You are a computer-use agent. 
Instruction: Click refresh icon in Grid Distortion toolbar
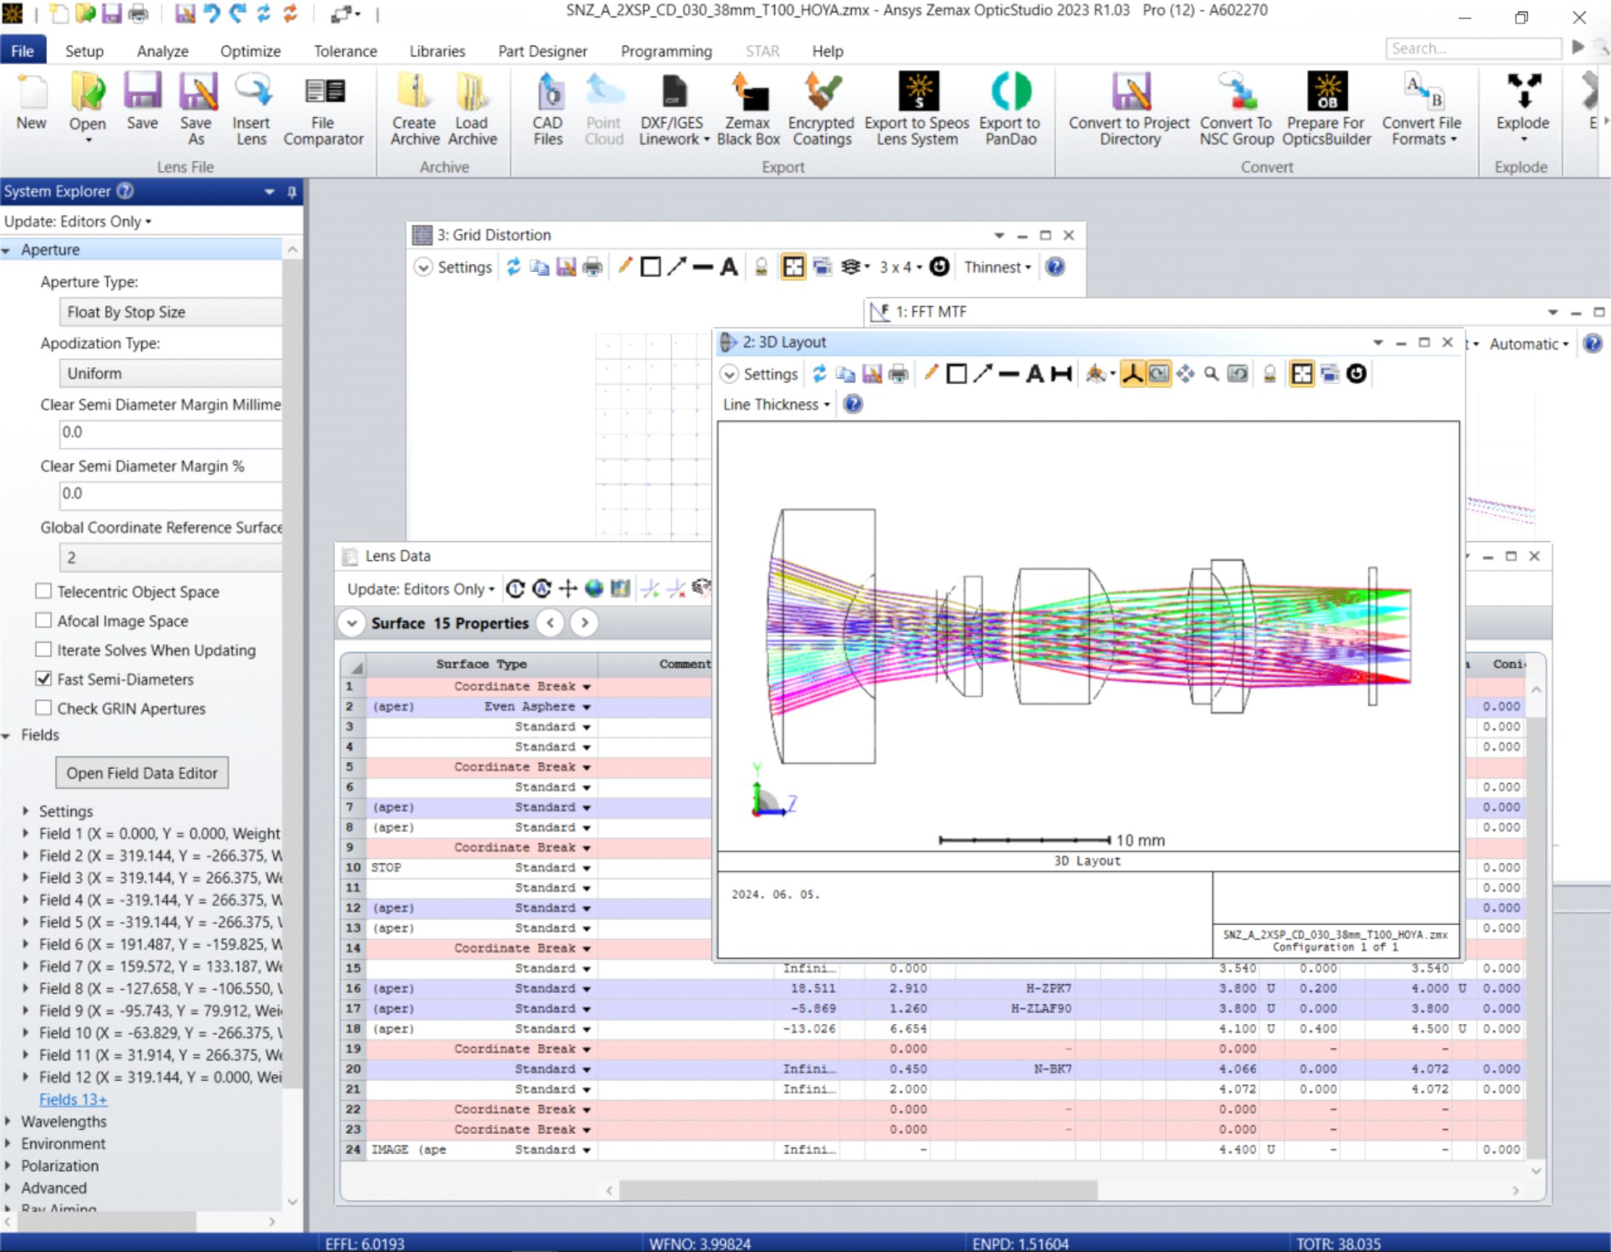click(x=513, y=267)
